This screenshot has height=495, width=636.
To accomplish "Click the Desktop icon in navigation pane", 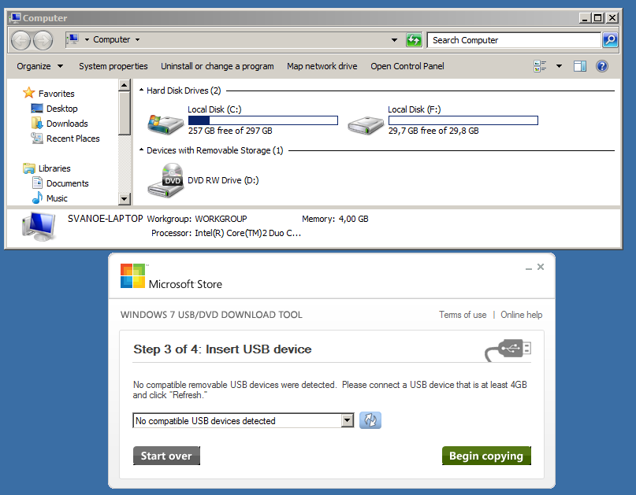I will click(x=37, y=108).
